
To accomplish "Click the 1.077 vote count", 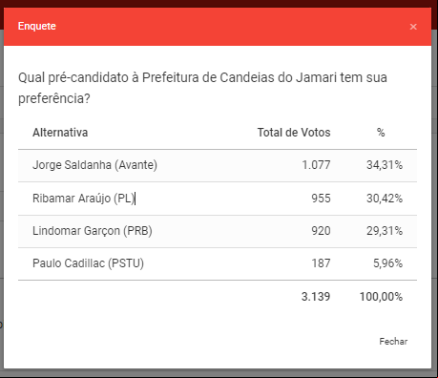I will 316,165.
